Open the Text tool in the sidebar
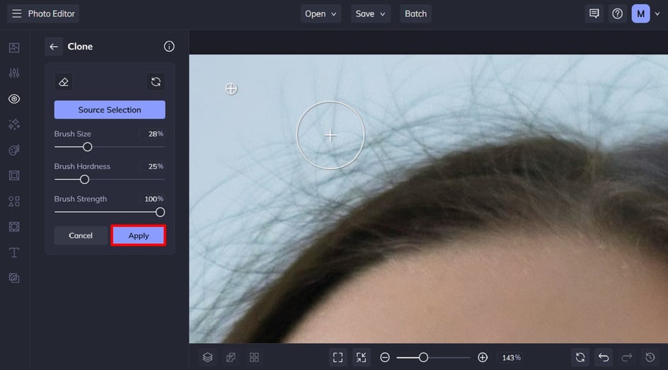668x370 pixels. coord(14,253)
